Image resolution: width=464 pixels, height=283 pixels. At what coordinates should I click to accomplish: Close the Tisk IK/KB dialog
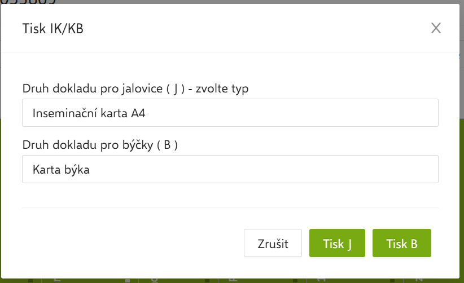tap(436, 28)
